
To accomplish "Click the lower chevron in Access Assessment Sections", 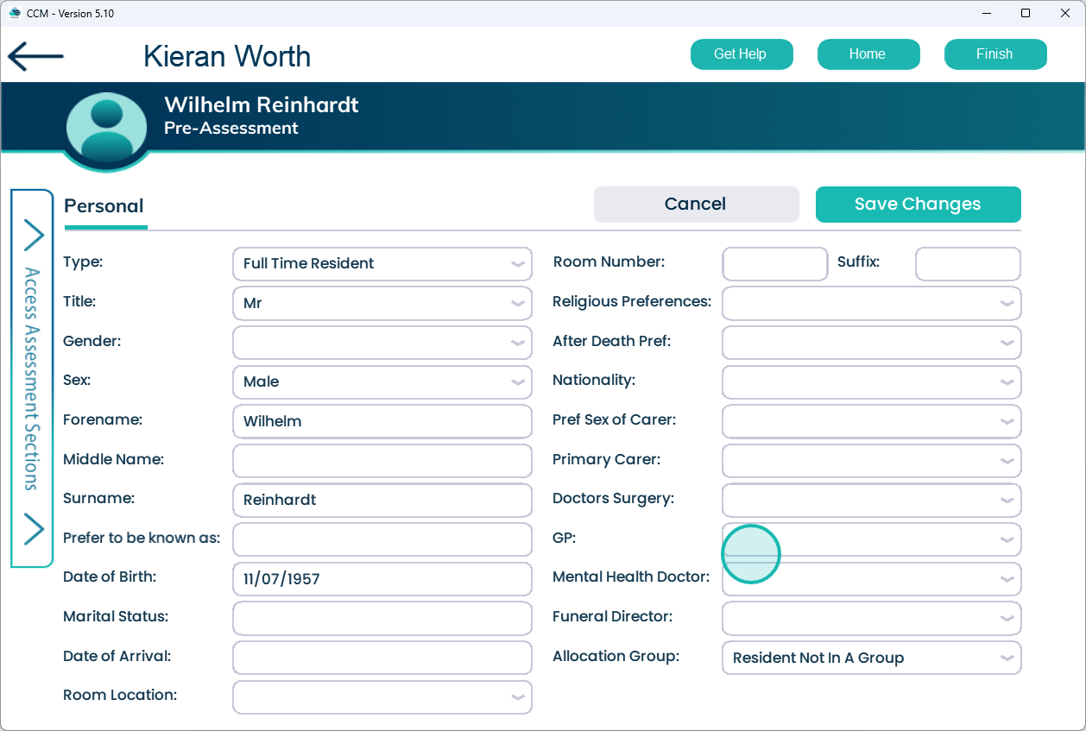I will click(33, 529).
